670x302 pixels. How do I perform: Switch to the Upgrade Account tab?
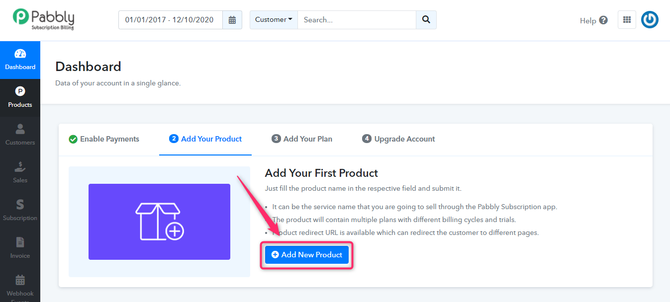coord(398,139)
